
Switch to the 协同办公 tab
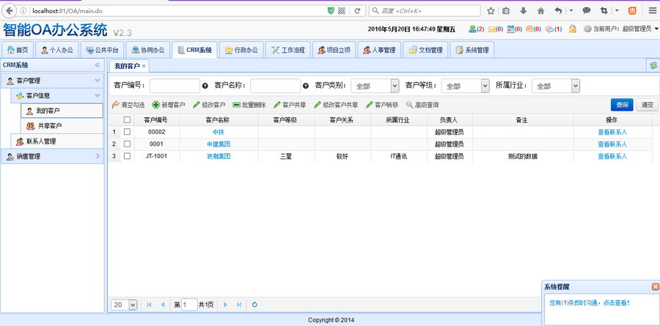147,50
